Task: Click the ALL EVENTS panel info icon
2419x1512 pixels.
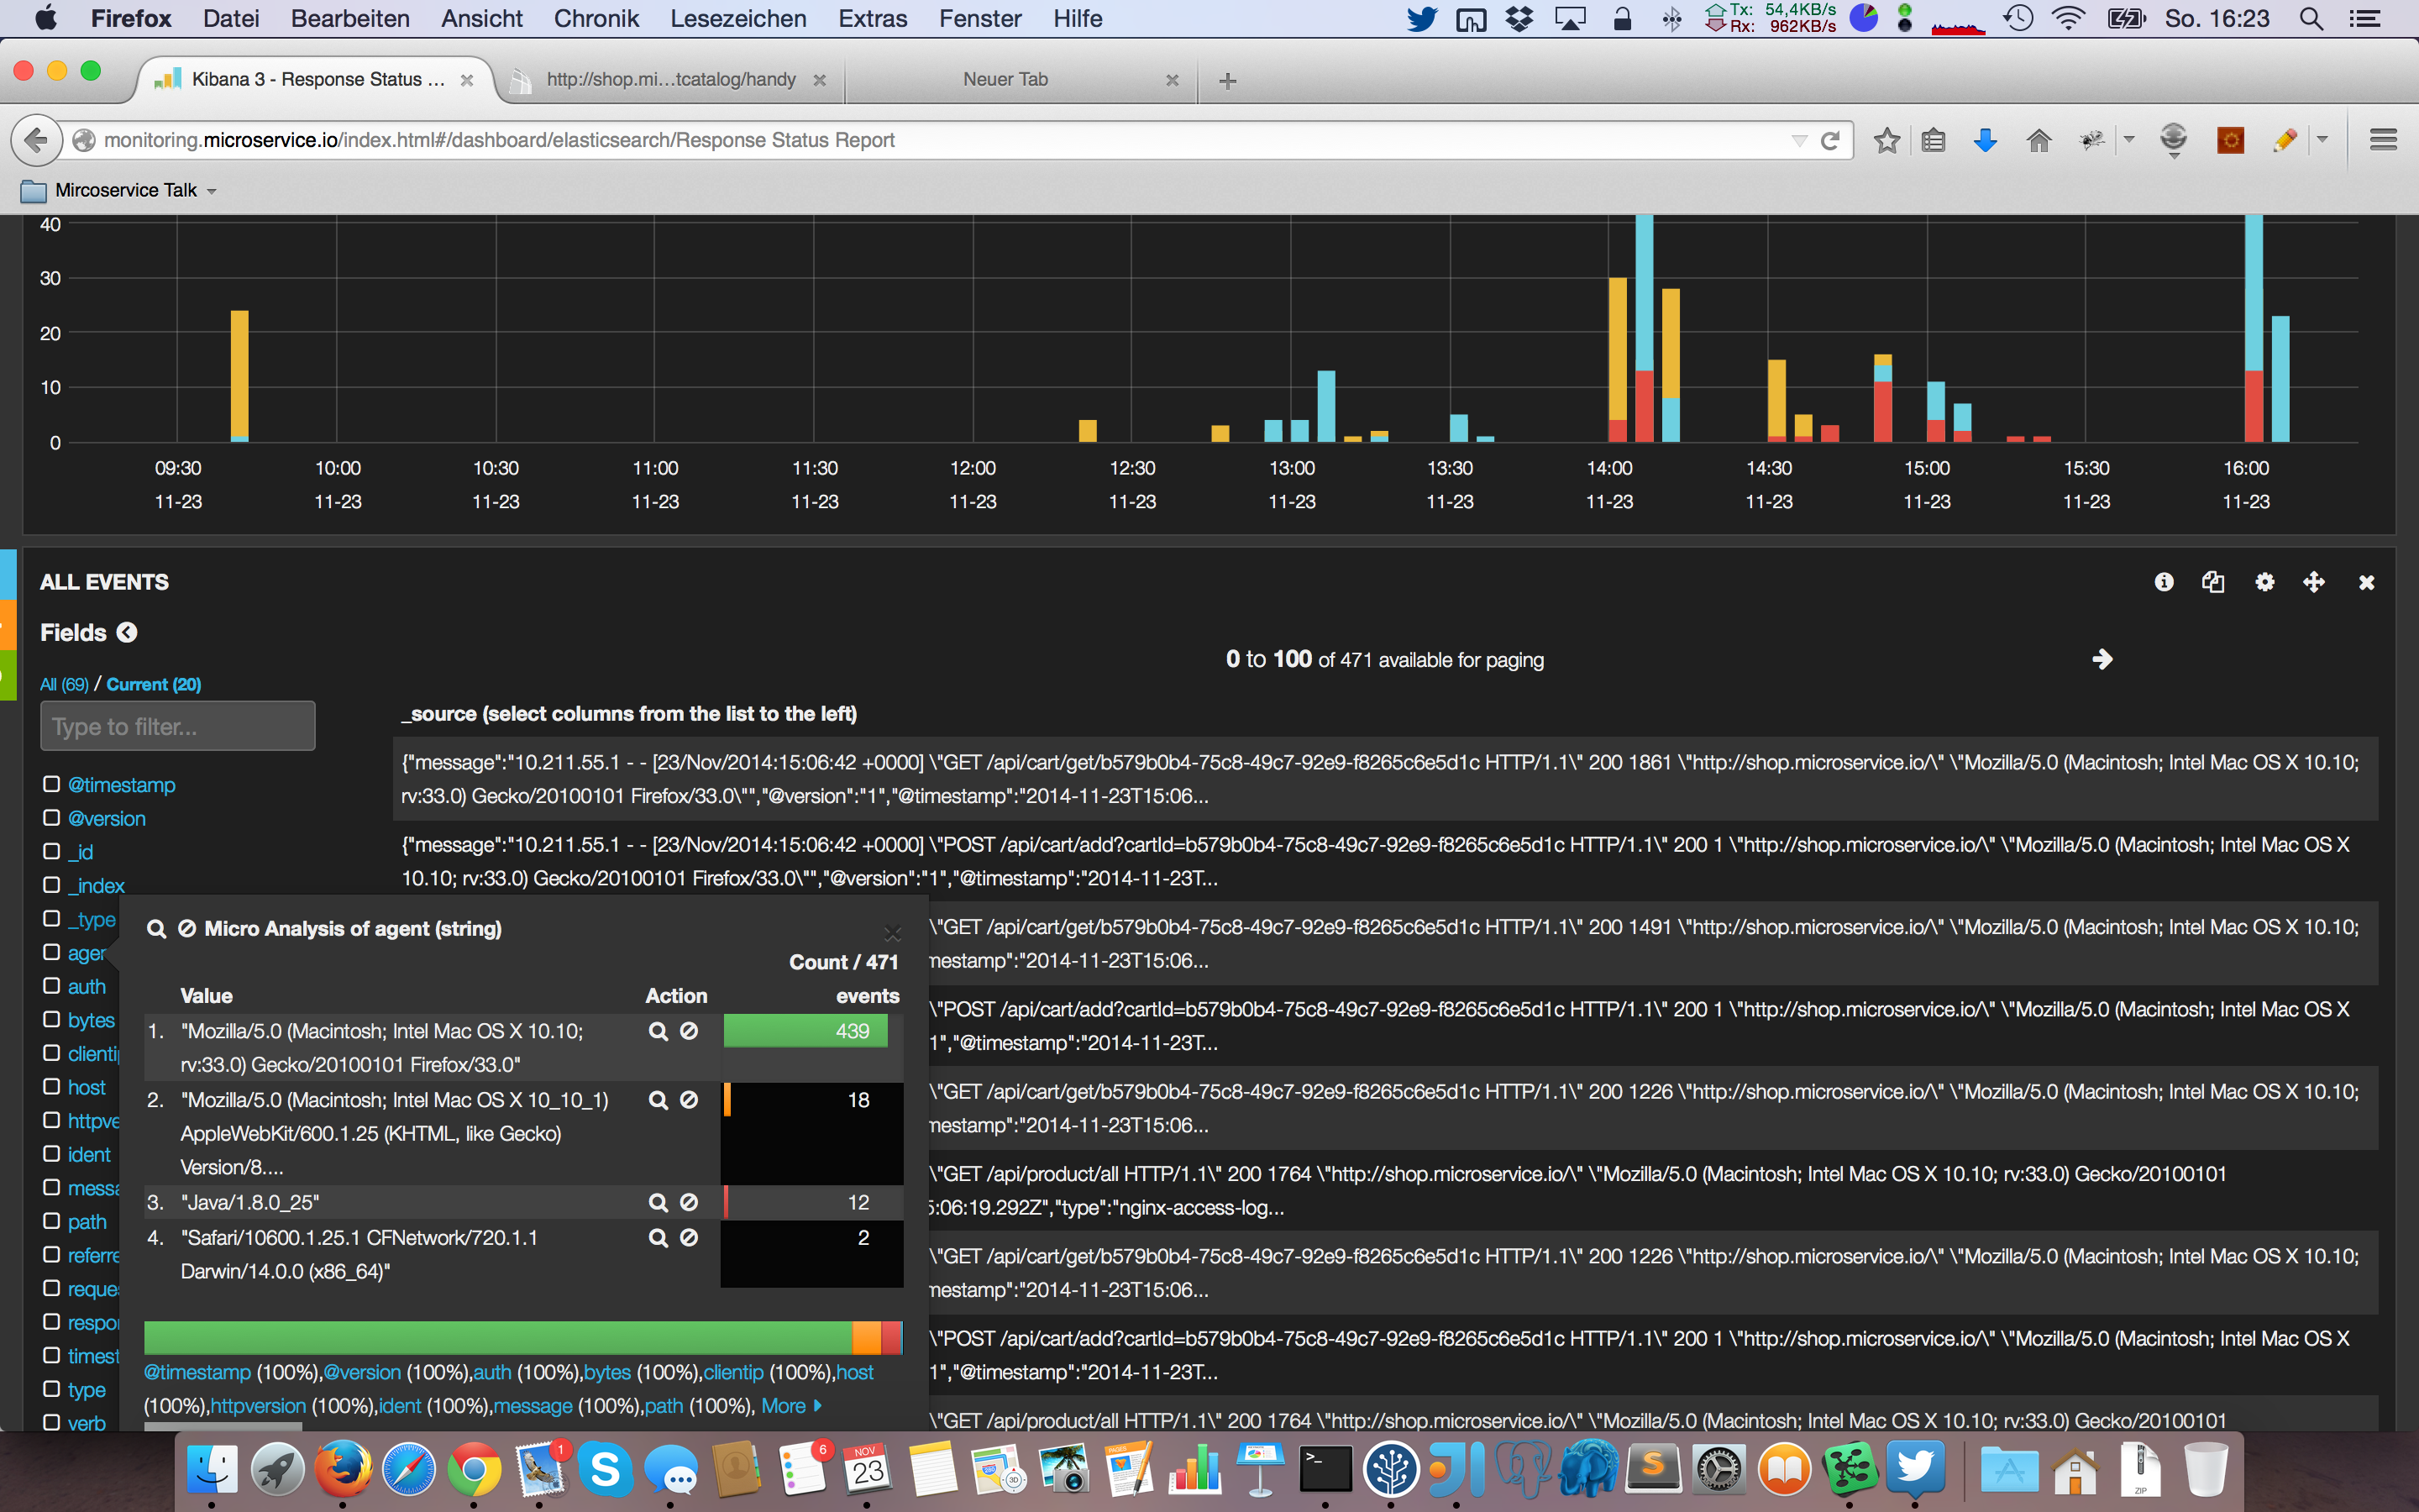Action: coord(2165,582)
